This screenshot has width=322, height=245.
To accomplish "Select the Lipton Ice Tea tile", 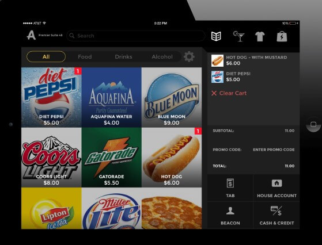I will click(x=51, y=208).
